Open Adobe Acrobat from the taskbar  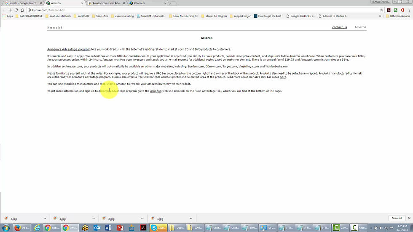pyautogui.click(x=143, y=227)
